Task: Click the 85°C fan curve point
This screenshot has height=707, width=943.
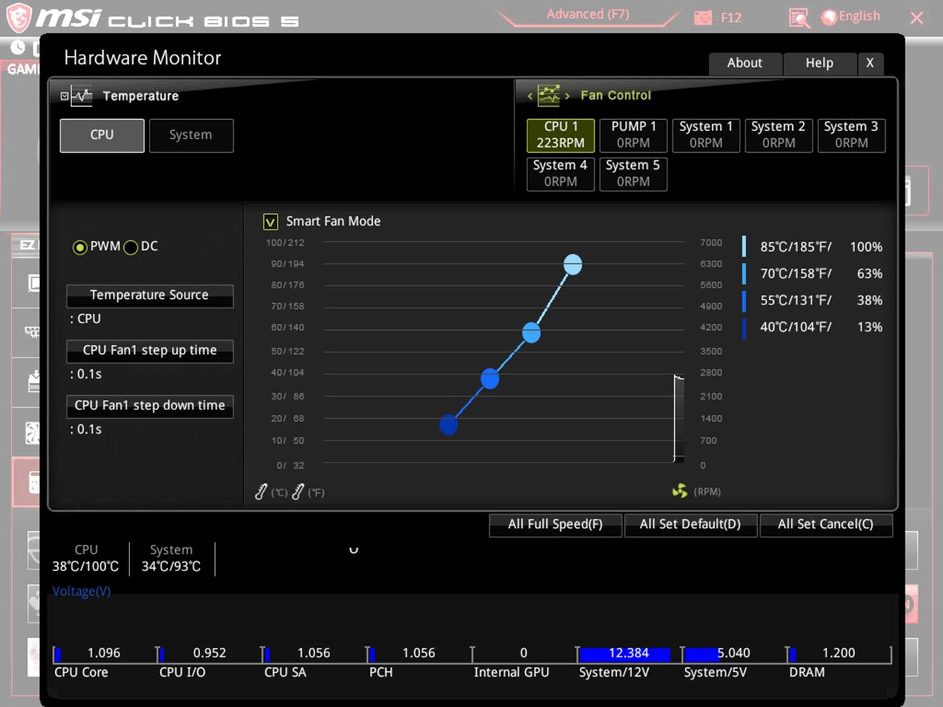Action: coord(573,265)
